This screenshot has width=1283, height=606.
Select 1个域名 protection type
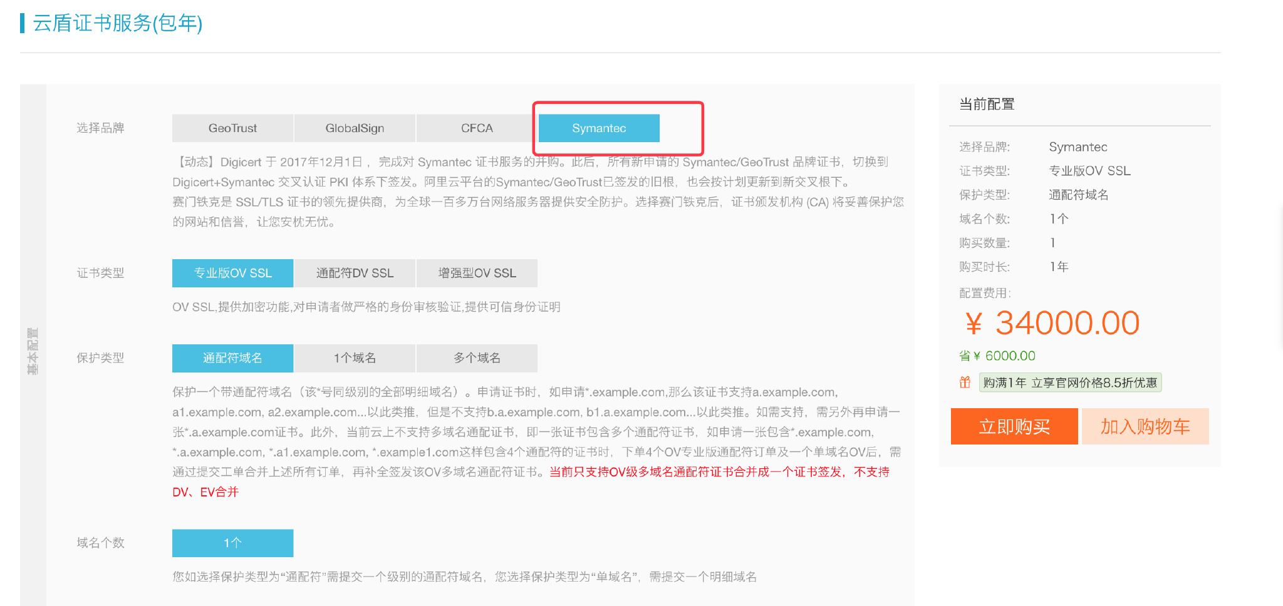pyautogui.click(x=355, y=358)
